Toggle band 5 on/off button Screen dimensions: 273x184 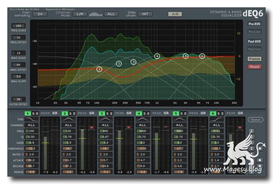point(176,113)
